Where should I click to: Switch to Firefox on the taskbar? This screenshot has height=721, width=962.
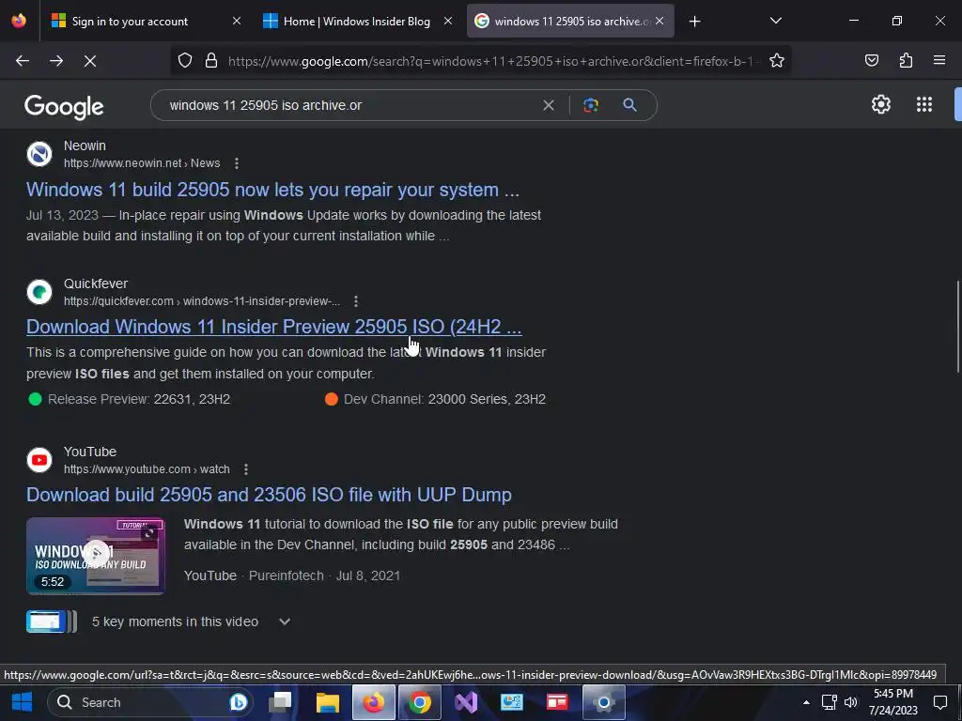pos(373,702)
